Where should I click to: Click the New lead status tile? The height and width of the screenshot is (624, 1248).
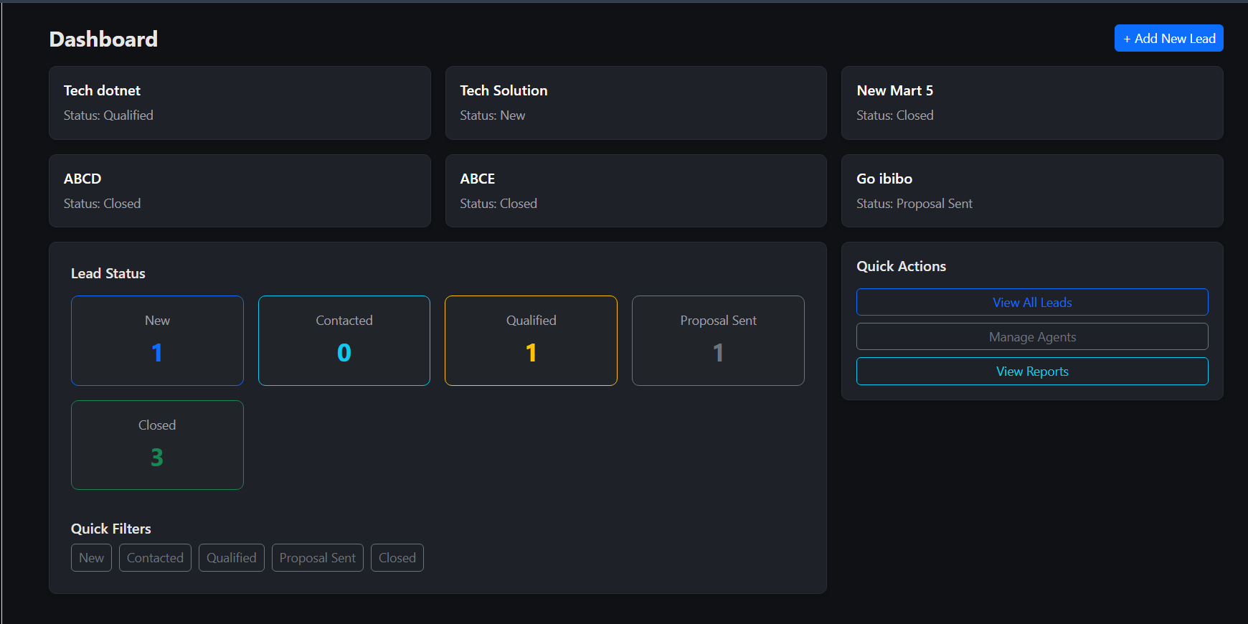157,341
